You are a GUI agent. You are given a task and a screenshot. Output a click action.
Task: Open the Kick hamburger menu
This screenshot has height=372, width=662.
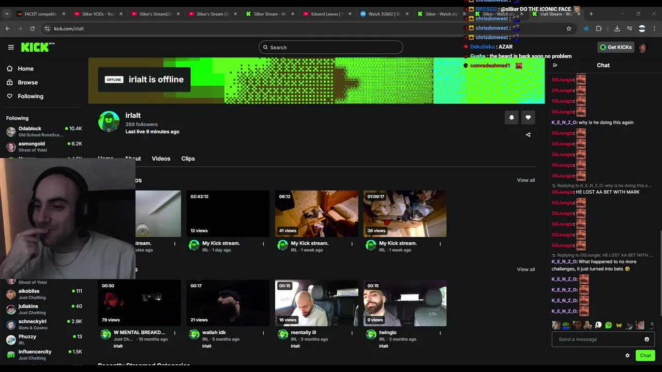point(11,47)
